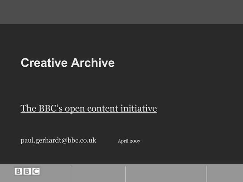Click the BBC logo in the footer

(27, 171)
